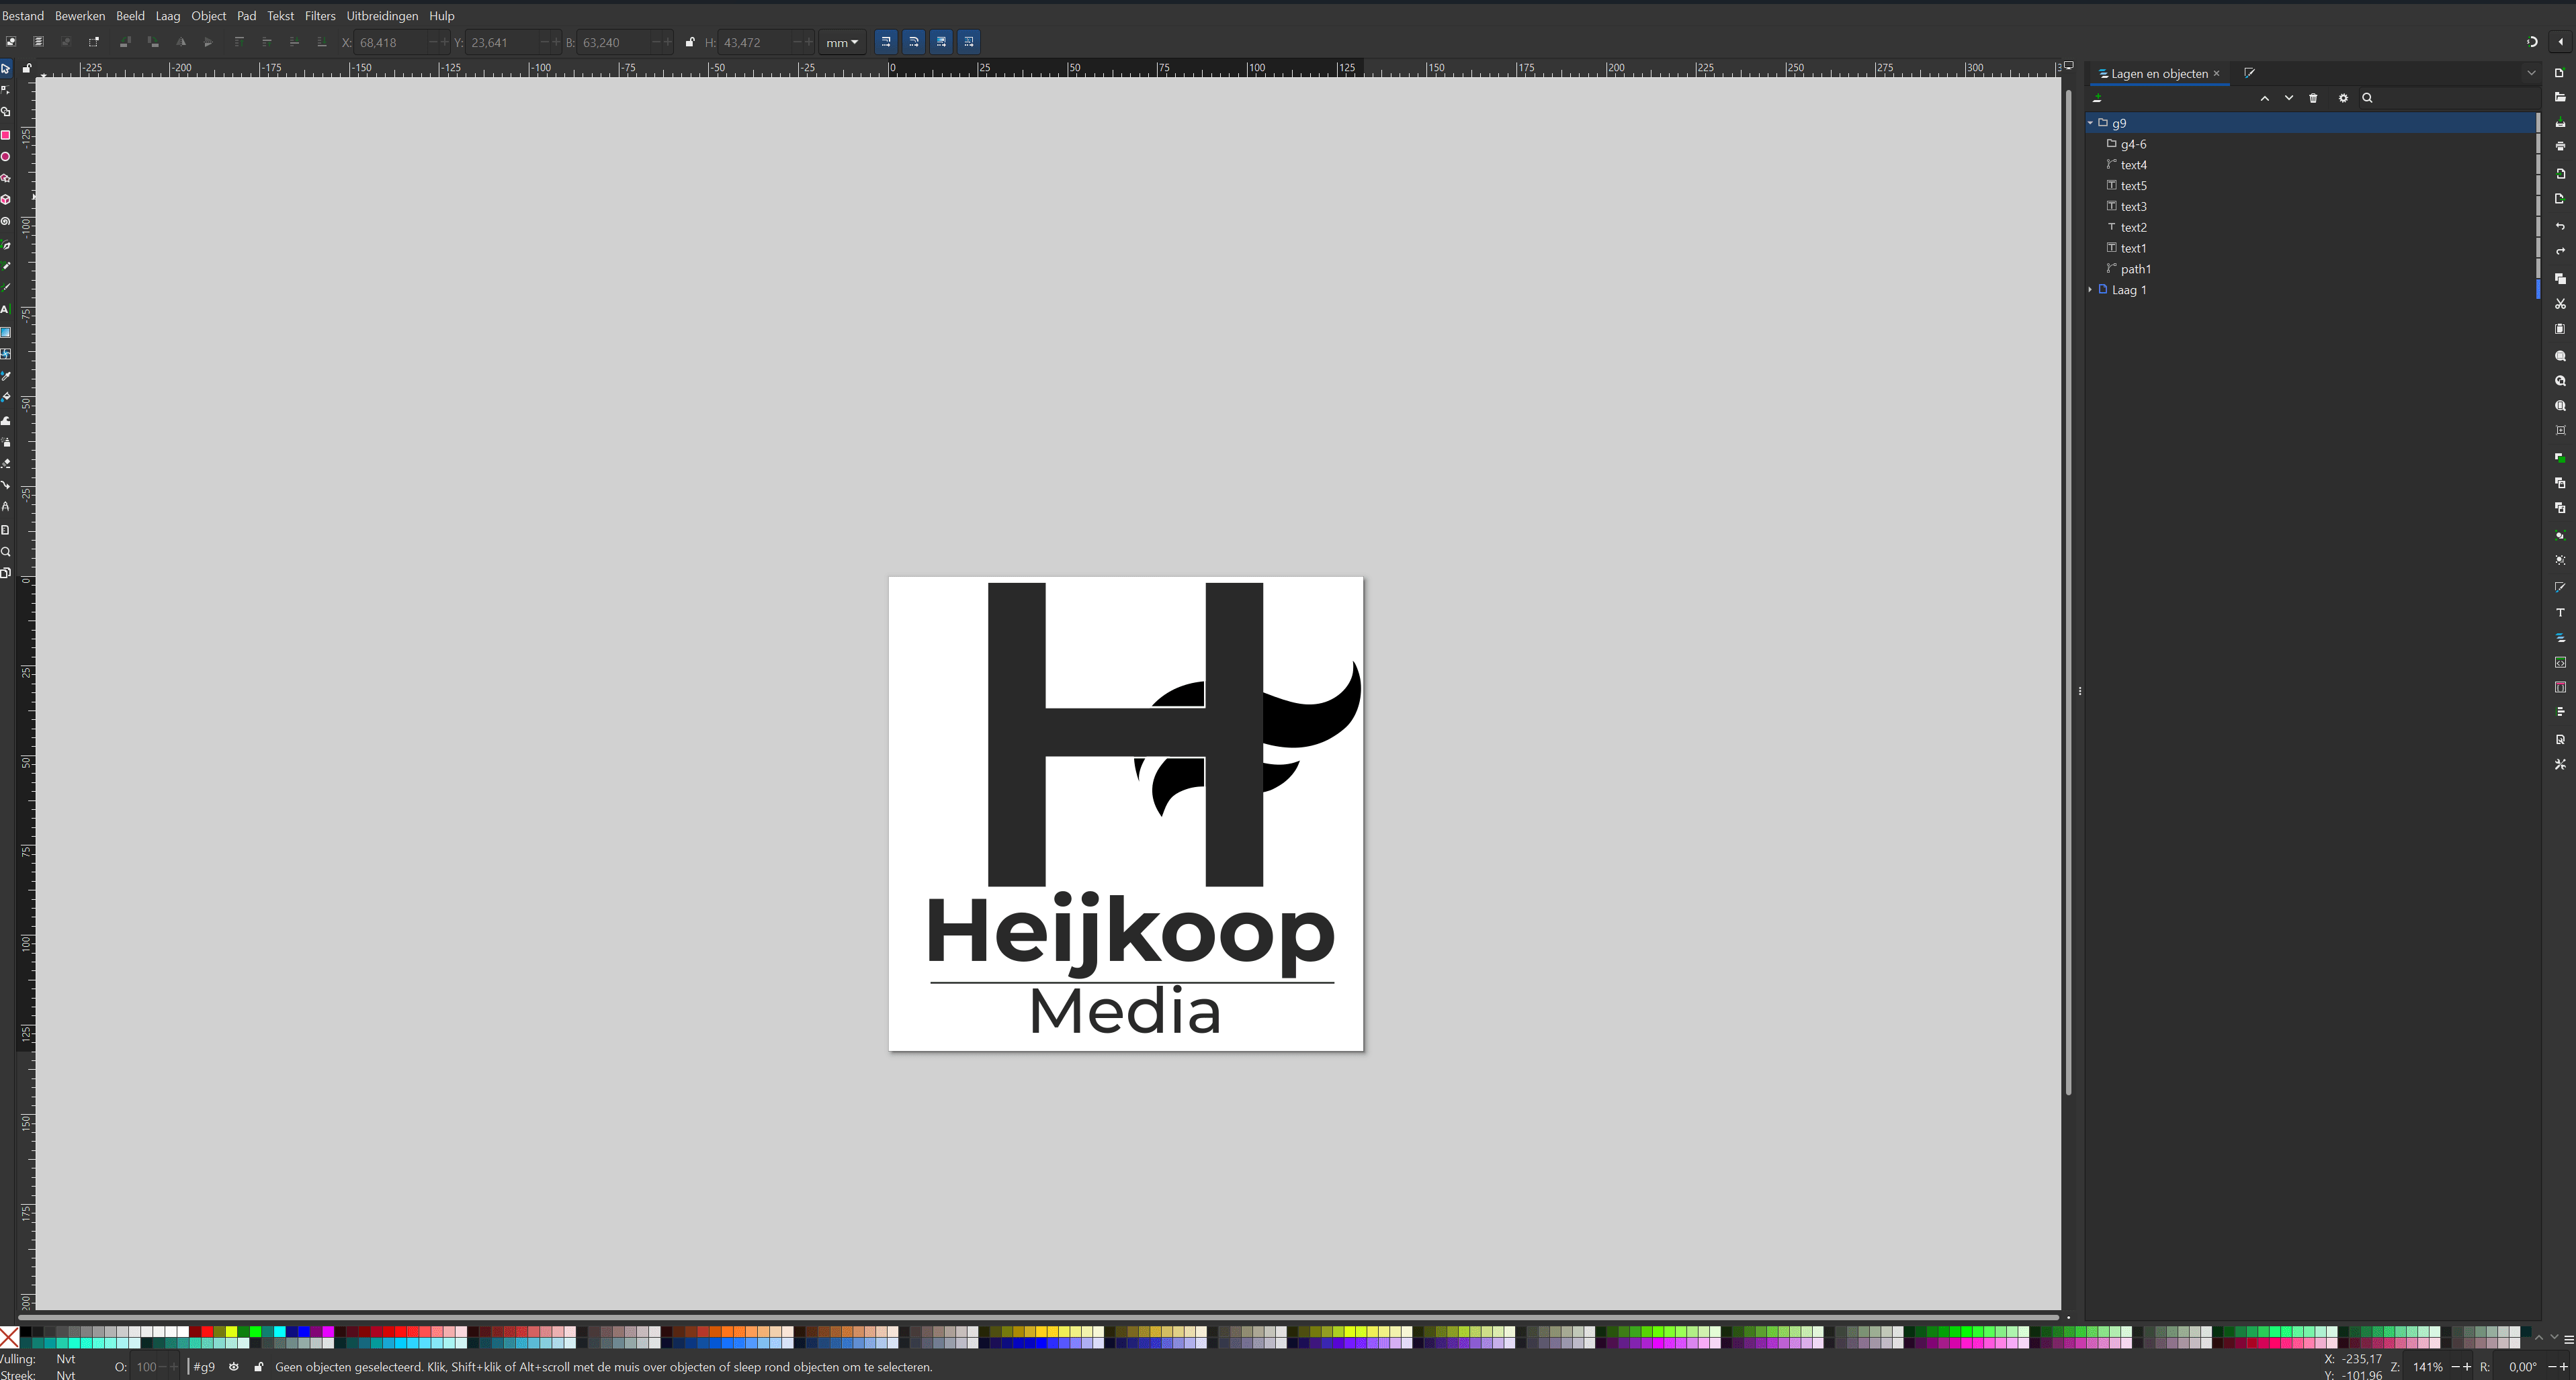Toggle the width-height ratio lock

pos(690,42)
